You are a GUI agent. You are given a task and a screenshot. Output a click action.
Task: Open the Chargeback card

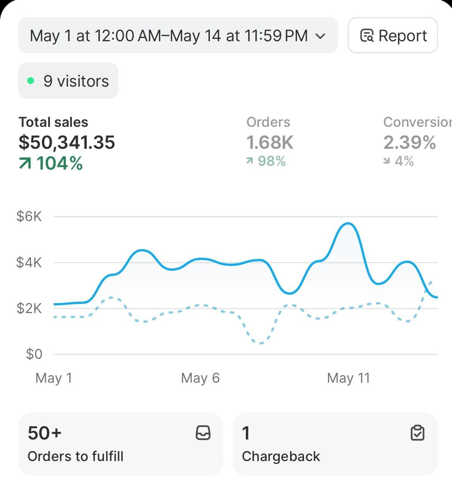(x=335, y=444)
